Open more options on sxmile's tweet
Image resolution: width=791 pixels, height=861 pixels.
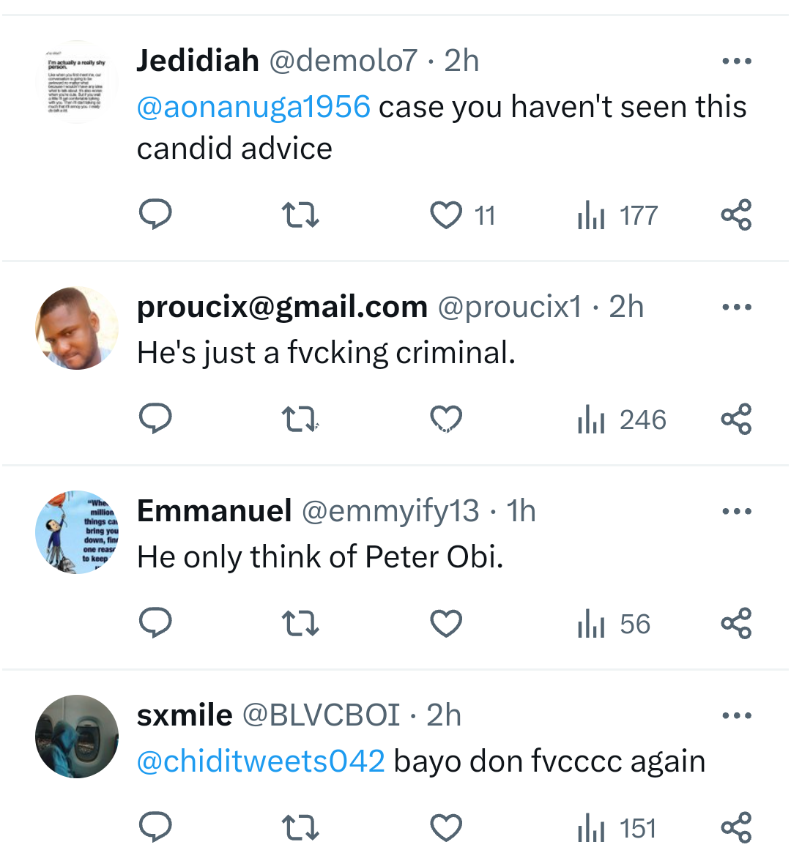pos(736,715)
